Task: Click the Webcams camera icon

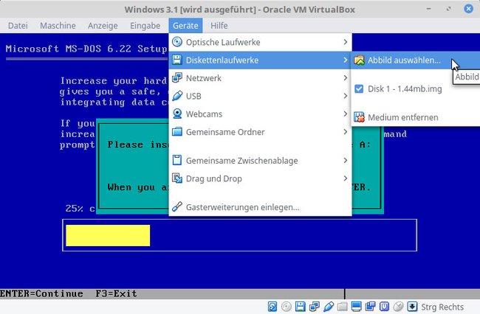Action: click(177, 114)
